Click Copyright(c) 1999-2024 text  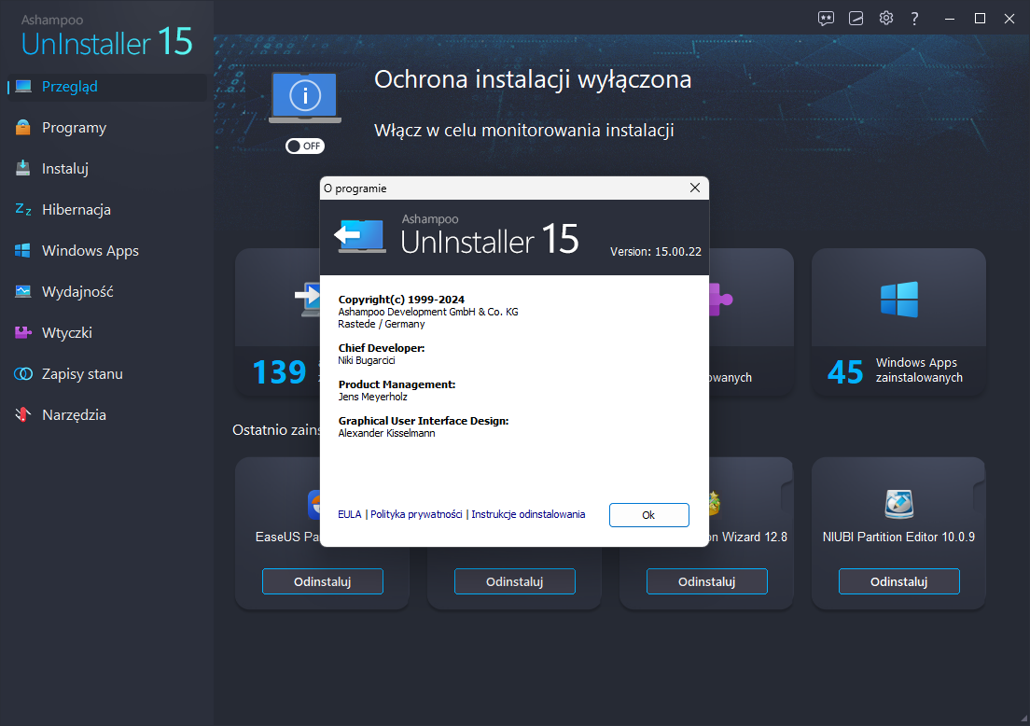click(x=401, y=300)
